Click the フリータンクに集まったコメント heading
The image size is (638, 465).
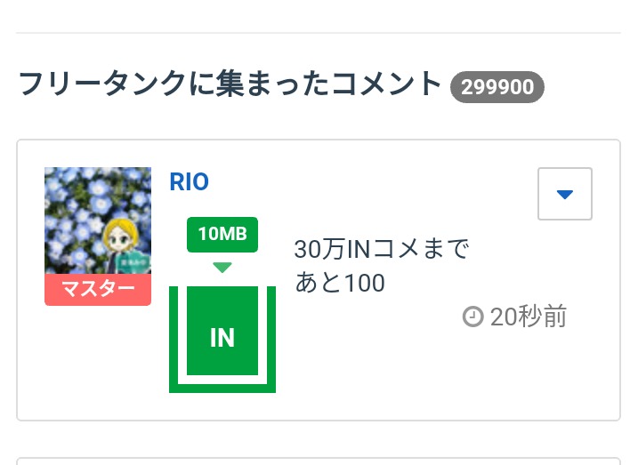[230, 84]
